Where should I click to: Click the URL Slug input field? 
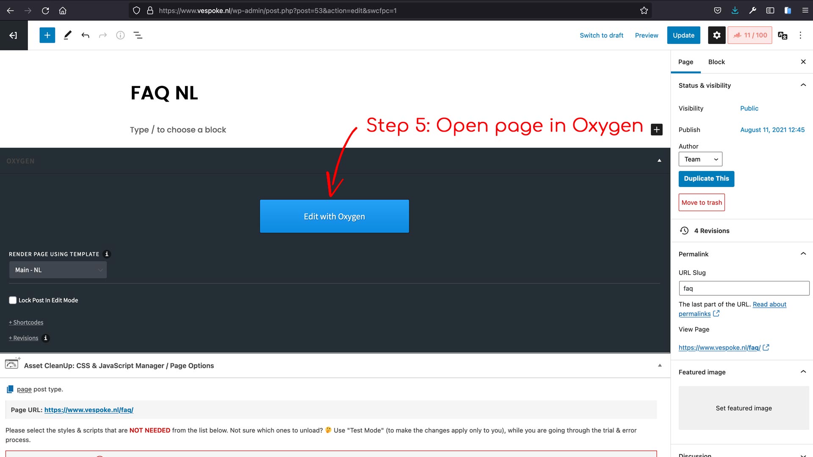tap(744, 288)
